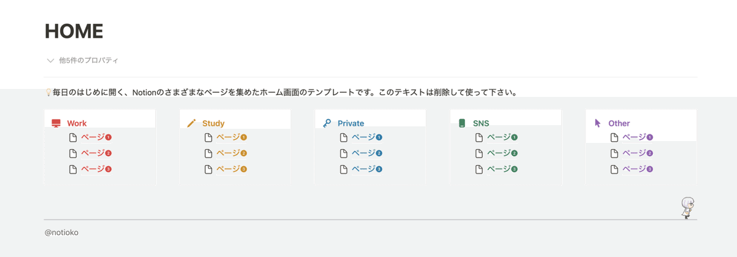737x257 pixels.
Task: Click the document icon of Work page 1
Action: click(x=73, y=137)
